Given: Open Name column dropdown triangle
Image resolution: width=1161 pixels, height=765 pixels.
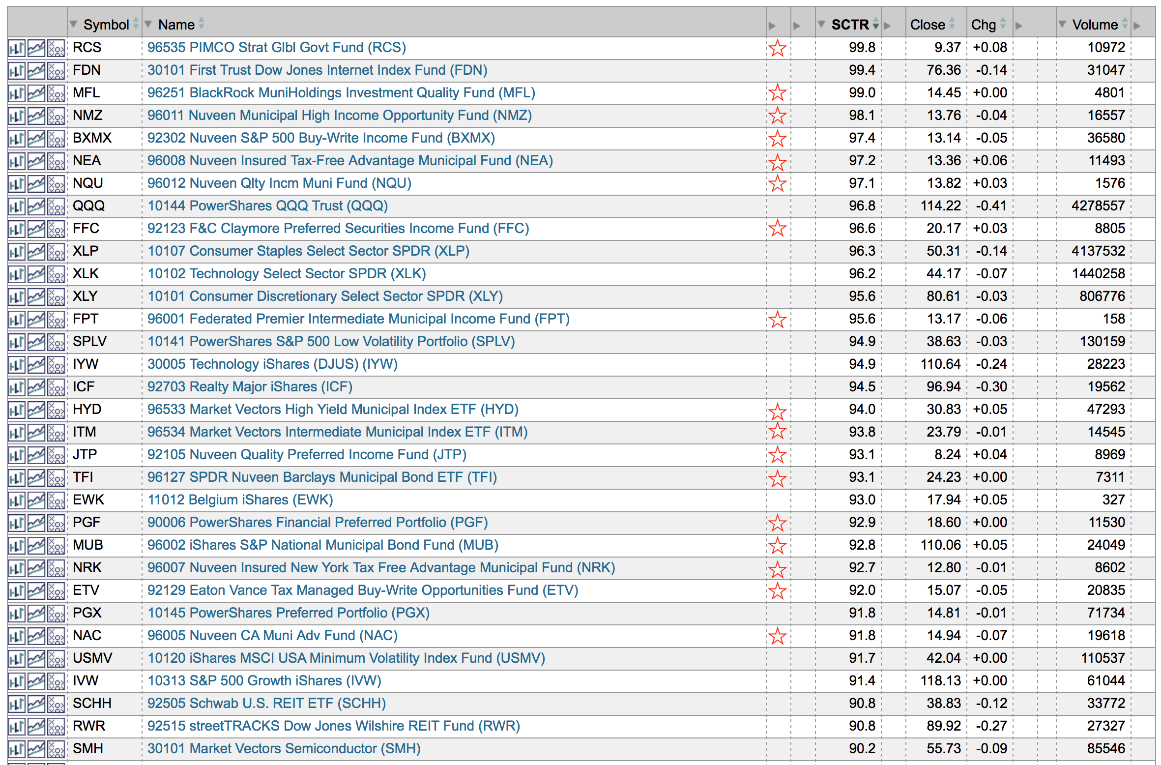Looking at the screenshot, I should pyautogui.click(x=148, y=24).
